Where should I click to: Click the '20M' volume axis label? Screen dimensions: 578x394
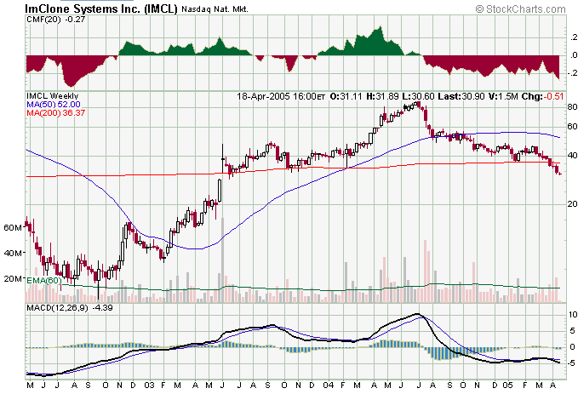(13, 278)
